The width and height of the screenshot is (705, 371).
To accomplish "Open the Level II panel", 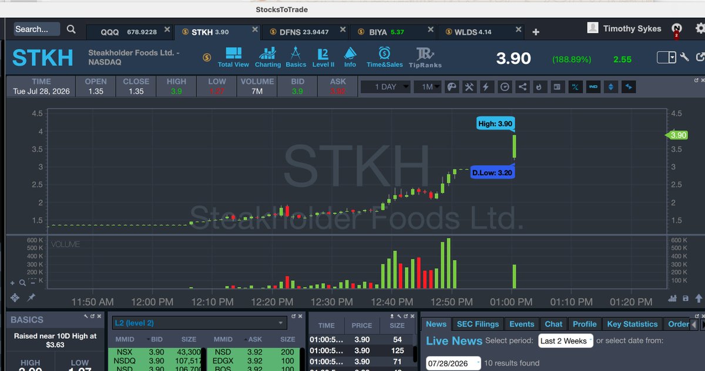I will click(323, 57).
